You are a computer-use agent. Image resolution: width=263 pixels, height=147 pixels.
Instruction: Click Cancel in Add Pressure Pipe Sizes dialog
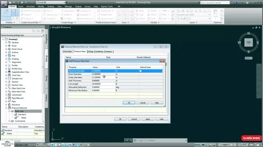click(x=143, y=102)
